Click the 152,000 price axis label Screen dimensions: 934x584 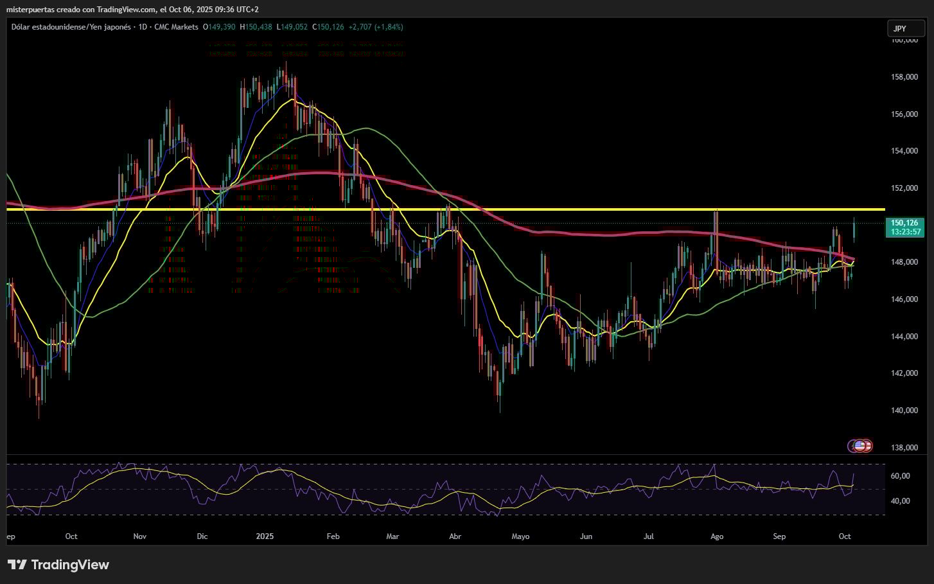pyautogui.click(x=904, y=188)
